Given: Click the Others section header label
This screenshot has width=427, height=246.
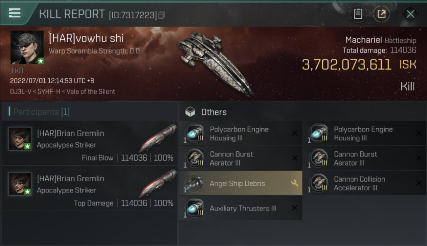Looking at the screenshot, I should (x=214, y=112).
